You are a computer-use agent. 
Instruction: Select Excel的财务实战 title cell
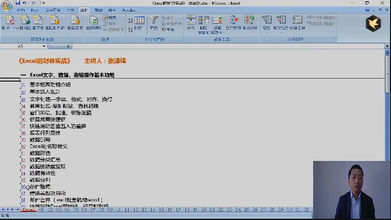[x=44, y=61]
